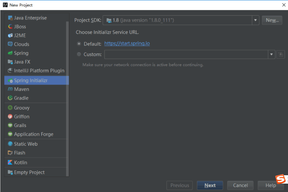288x192 pixels.
Task: Click the Custom URL input field
Action: point(186,54)
